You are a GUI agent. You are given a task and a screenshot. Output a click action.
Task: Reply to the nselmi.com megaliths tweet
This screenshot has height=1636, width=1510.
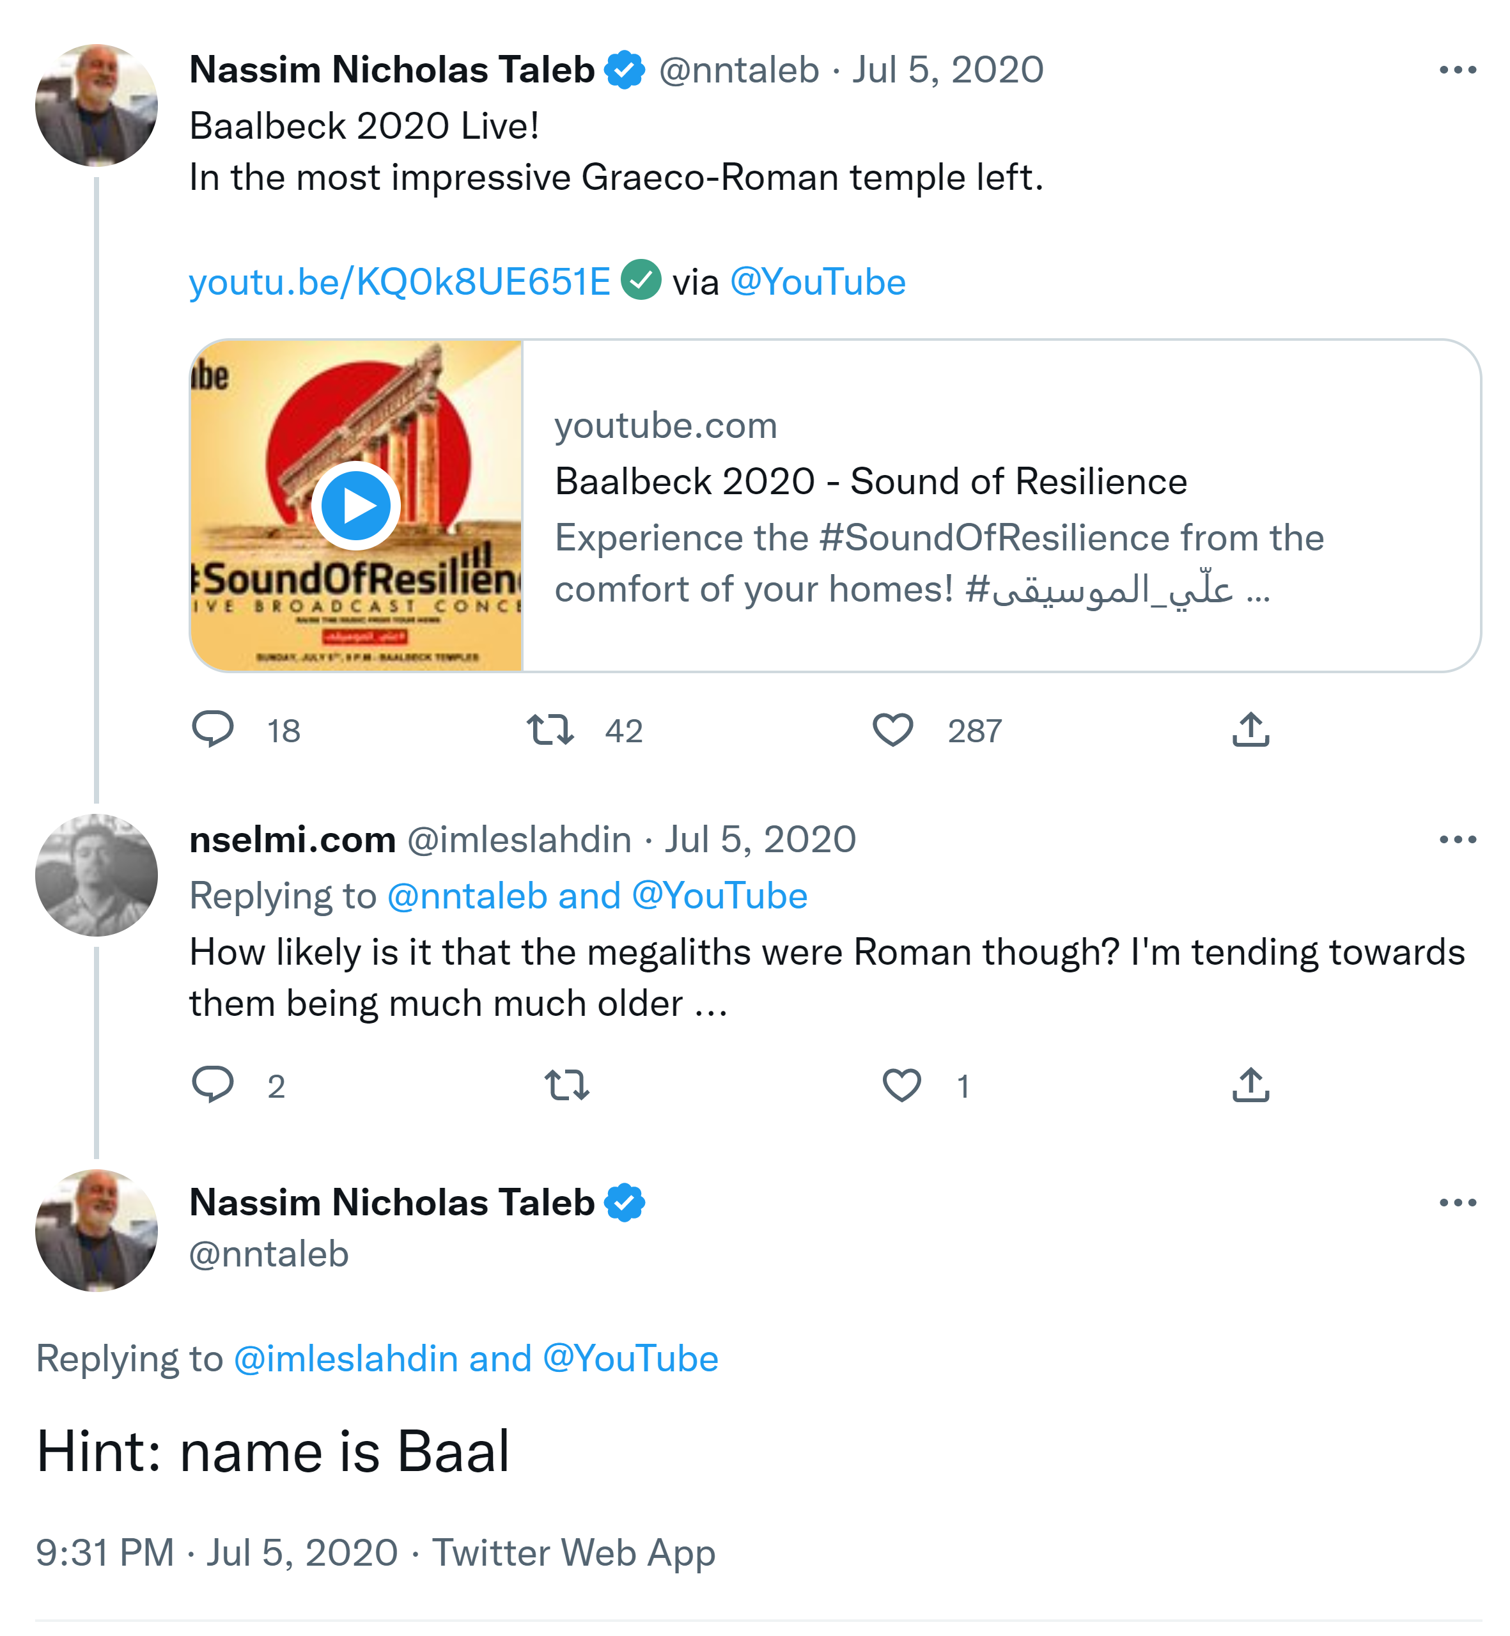(212, 1084)
